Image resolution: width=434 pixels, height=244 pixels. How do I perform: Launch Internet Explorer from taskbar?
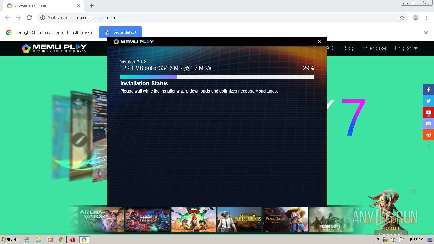pyautogui.click(x=27, y=240)
